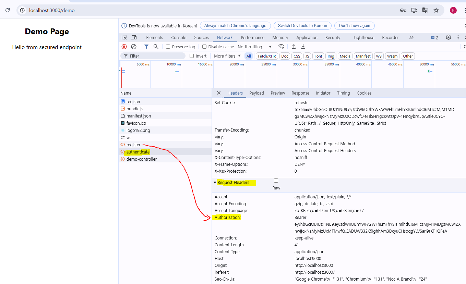Open the Preview tab of request
The width and height of the screenshot is (466, 284).
278,93
